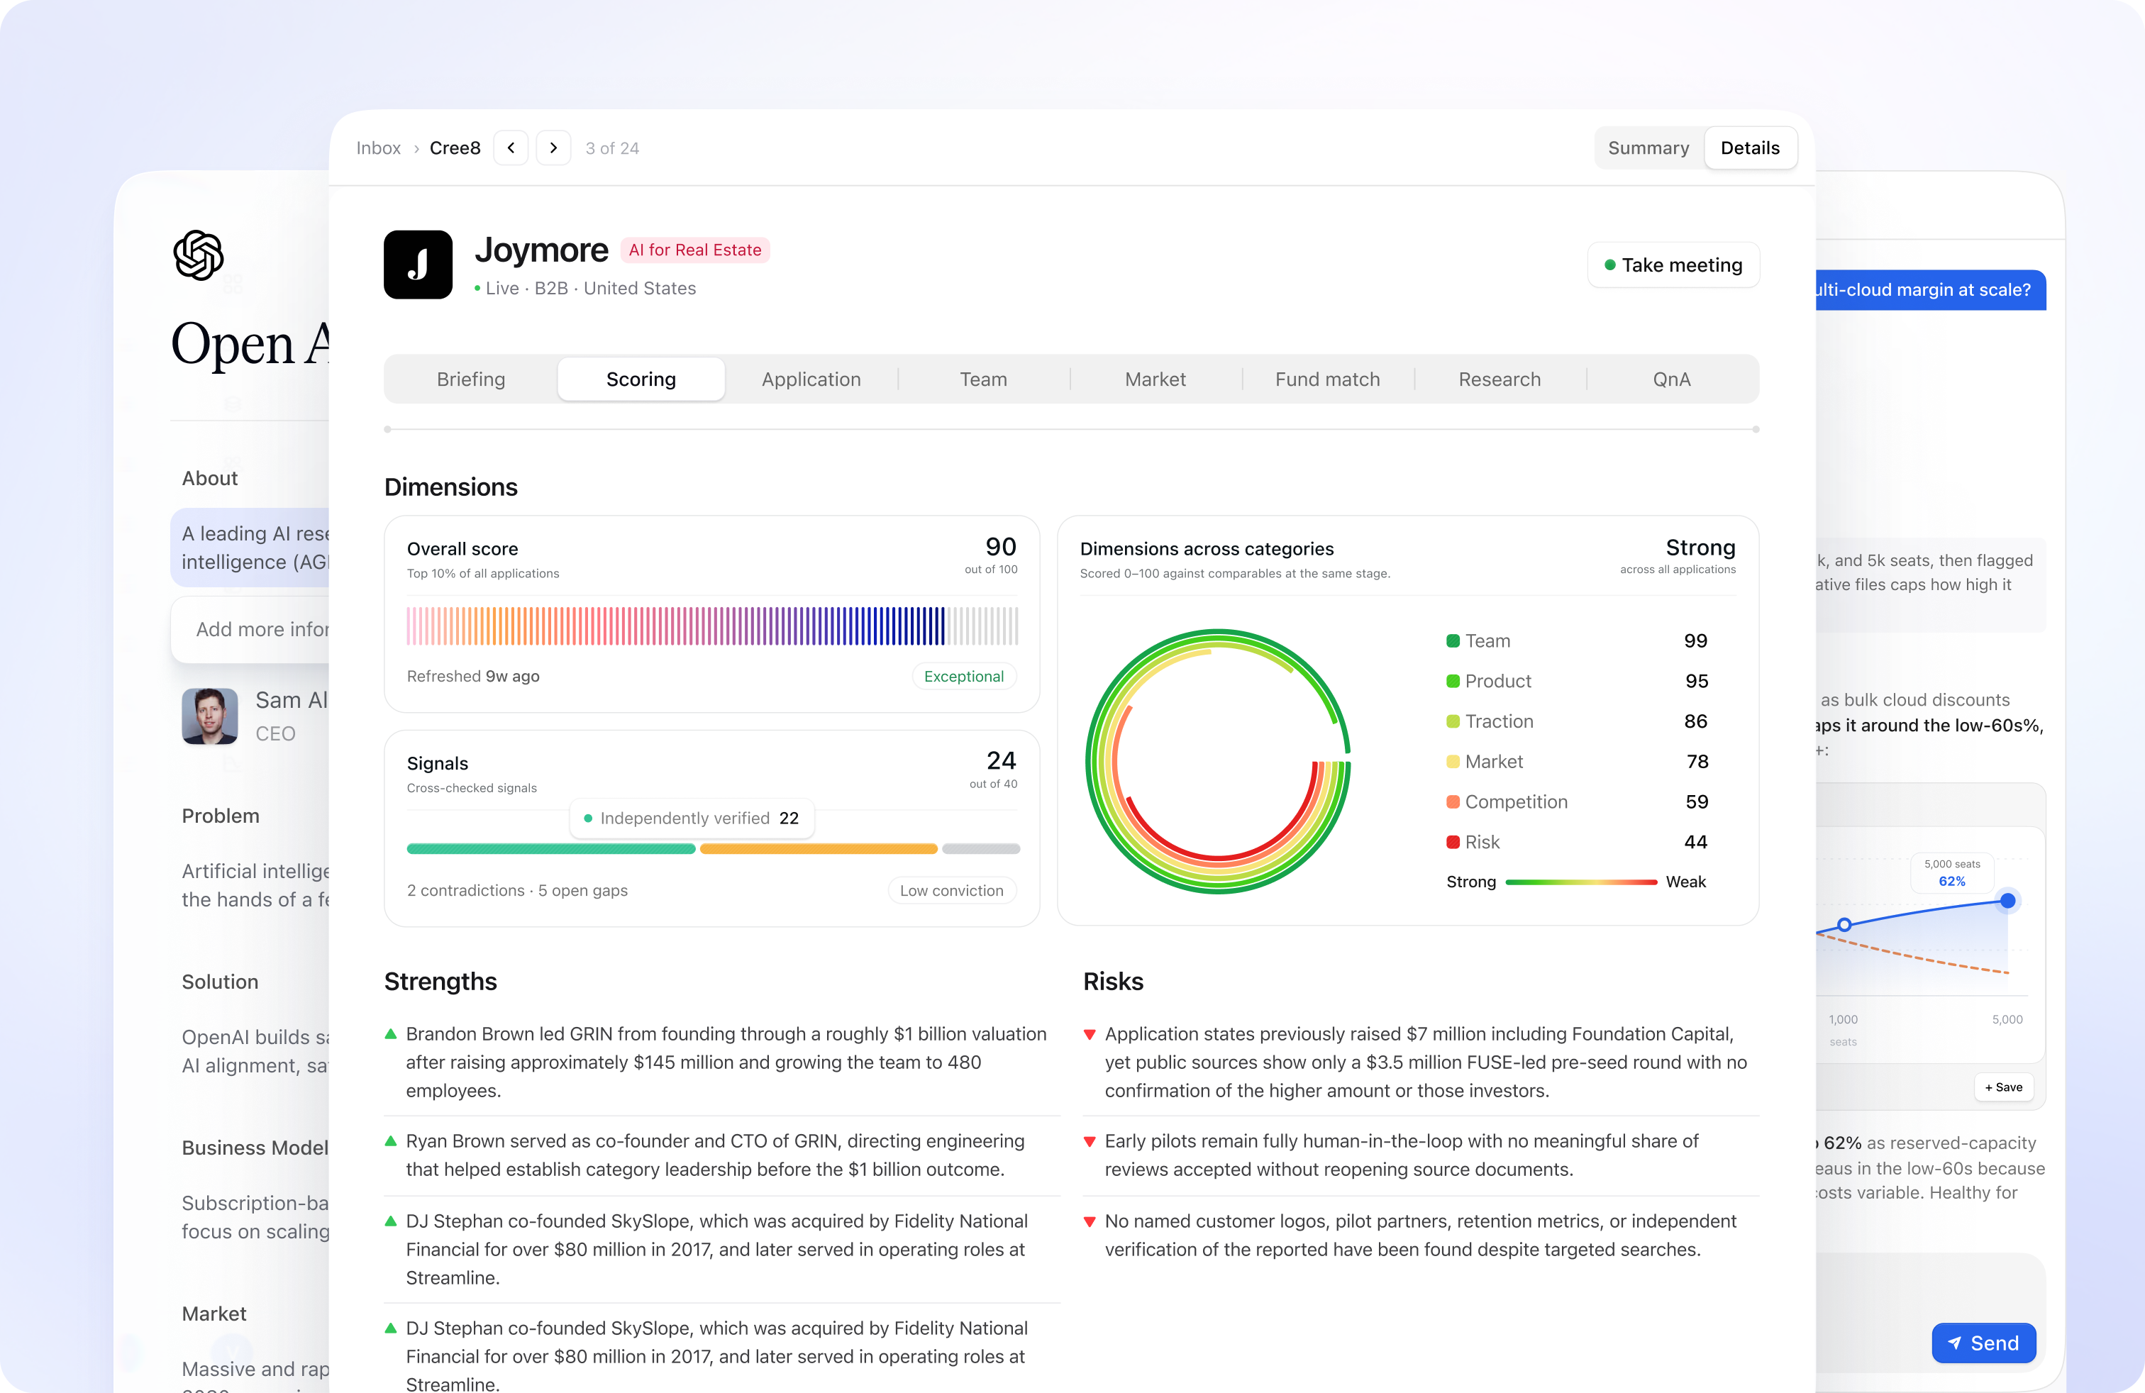Click the Independently verified 22 tooltip
Viewport: 2145px width, 1393px height.
point(692,818)
